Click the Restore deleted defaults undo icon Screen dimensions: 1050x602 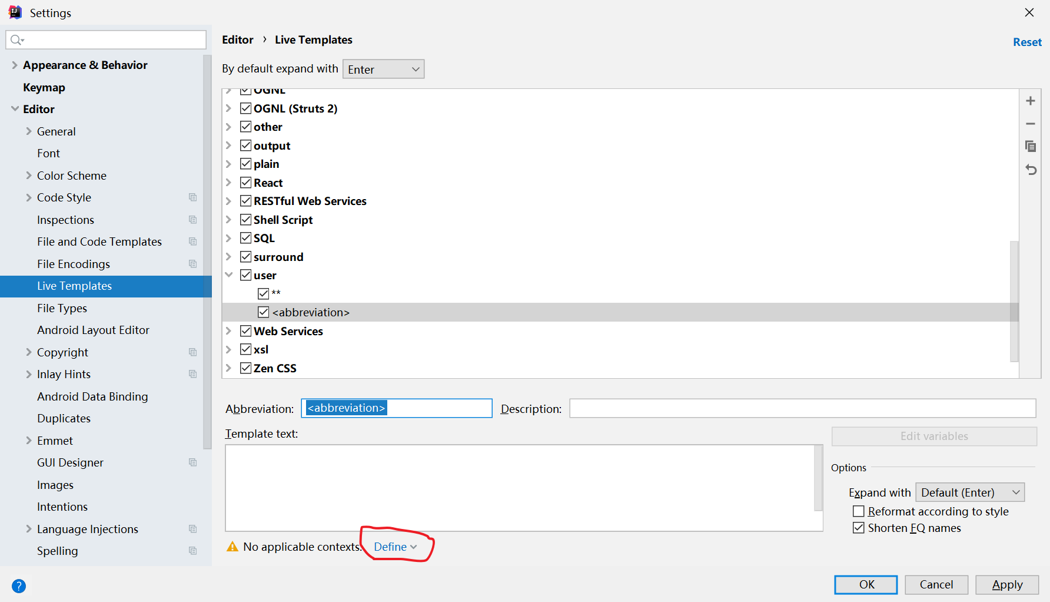[1030, 170]
